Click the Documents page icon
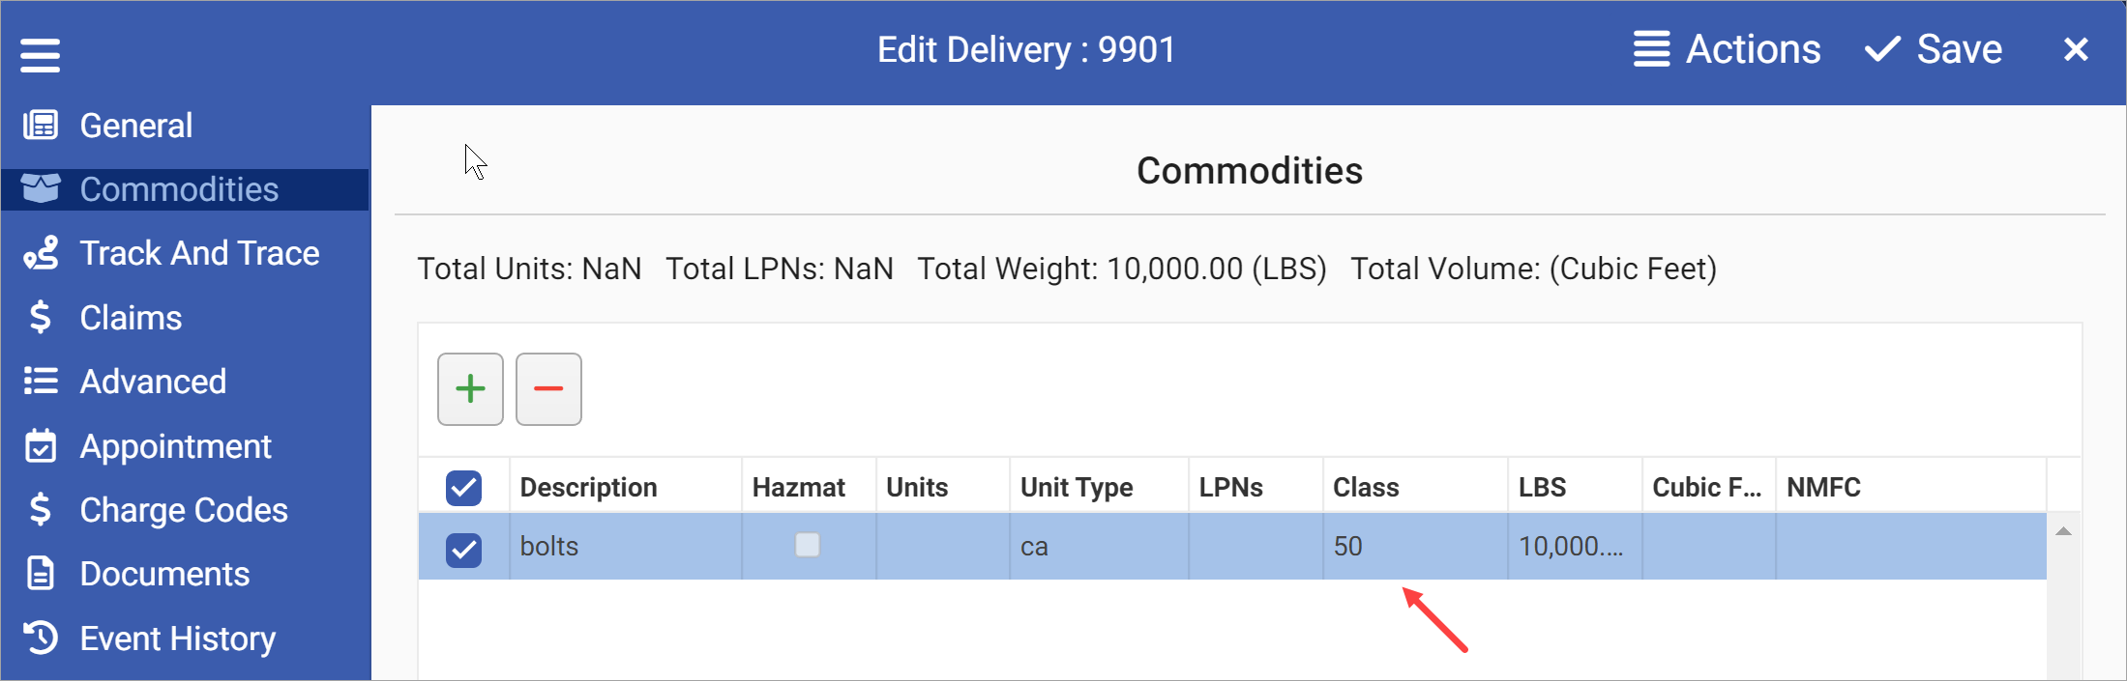 tap(40, 573)
